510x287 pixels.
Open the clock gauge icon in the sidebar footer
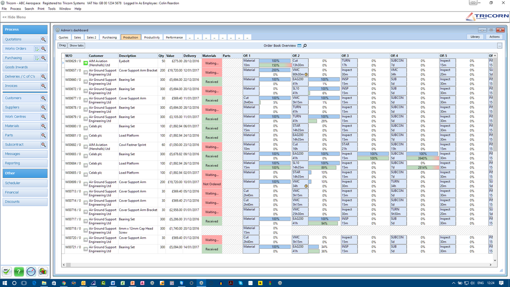coord(31,271)
